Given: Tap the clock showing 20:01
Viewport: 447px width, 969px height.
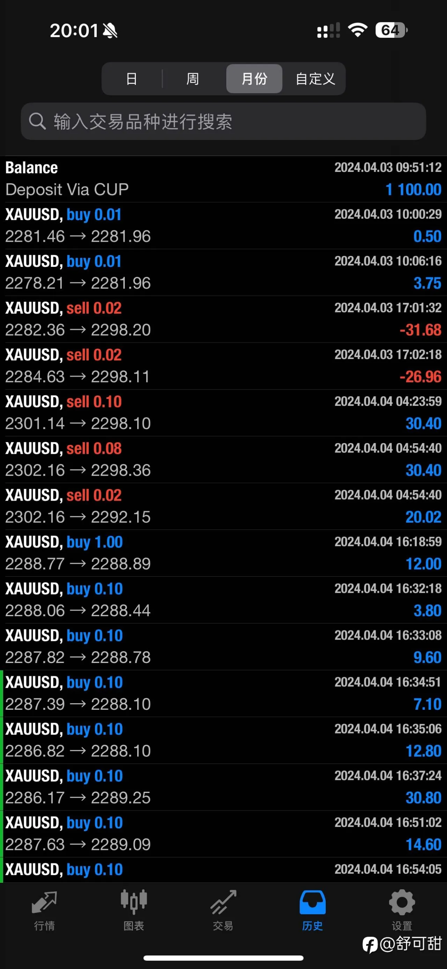Looking at the screenshot, I should click(74, 30).
